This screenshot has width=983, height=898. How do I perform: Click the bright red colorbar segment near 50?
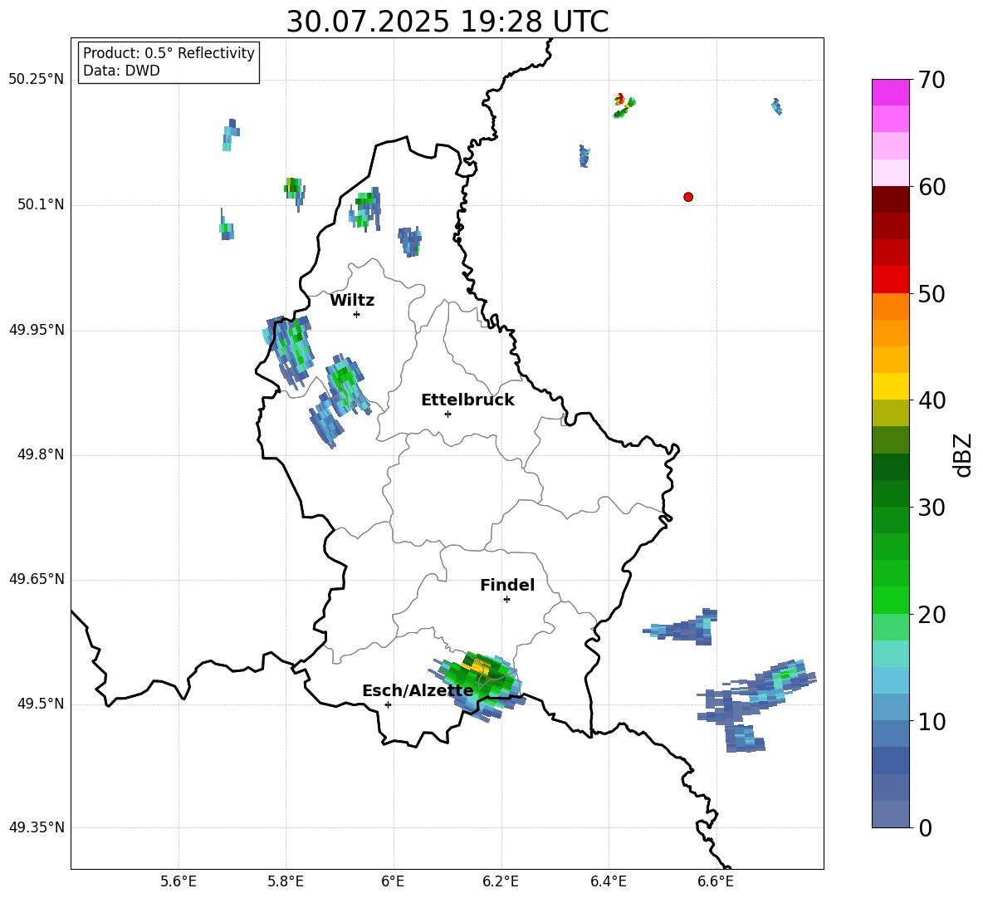(x=891, y=280)
